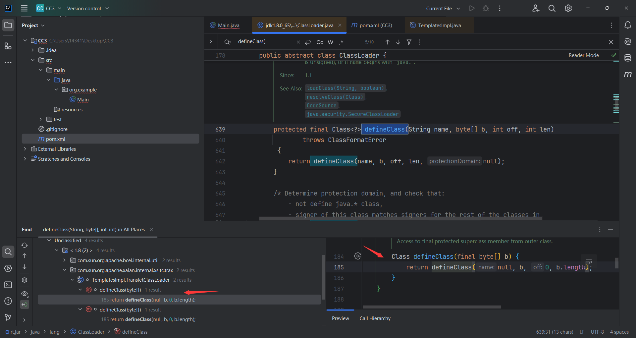636x338 pixels.
Task: Open the Find tool window icon
Action: [x=8, y=252]
